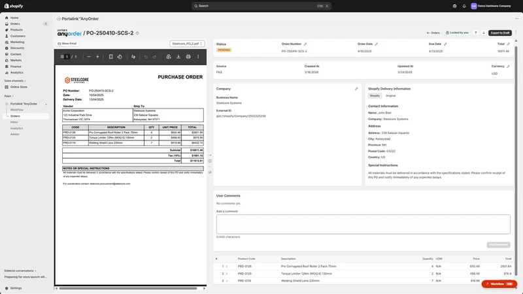Open Products in the Shopify sidebar
Viewport: 523px width, 294px height.
[x=16, y=30]
